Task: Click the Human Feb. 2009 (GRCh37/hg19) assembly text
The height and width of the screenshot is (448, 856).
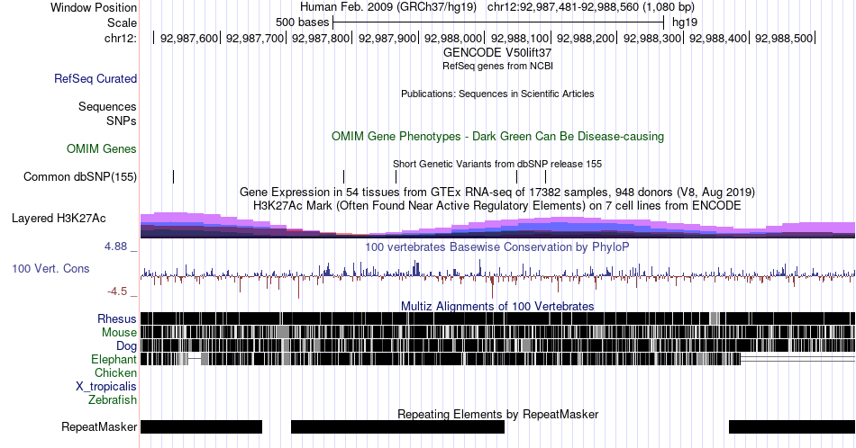Action: (x=388, y=7)
